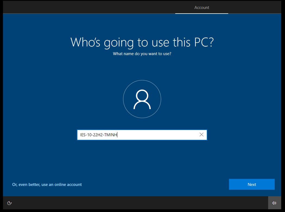Continue with the Next button
The width and height of the screenshot is (285, 212).
[252, 184]
